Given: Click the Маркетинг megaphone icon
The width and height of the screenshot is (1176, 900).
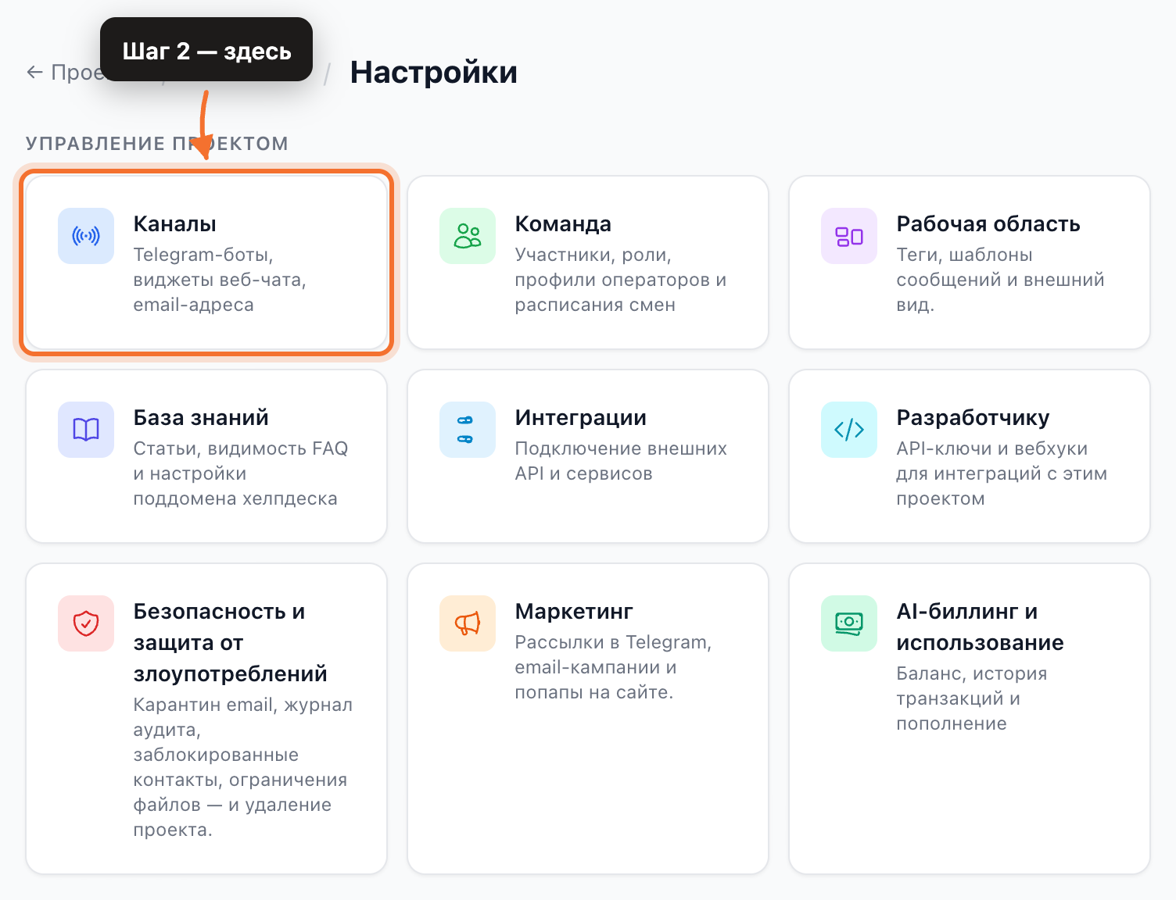Looking at the screenshot, I should pyautogui.click(x=468, y=623).
